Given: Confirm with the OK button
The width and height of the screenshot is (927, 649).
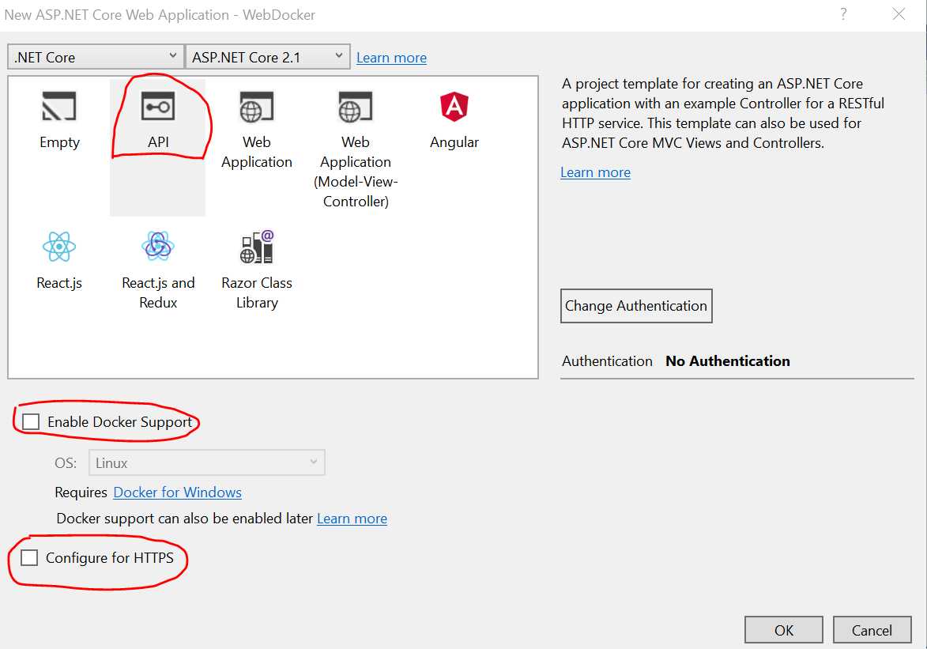Looking at the screenshot, I should coord(783,630).
